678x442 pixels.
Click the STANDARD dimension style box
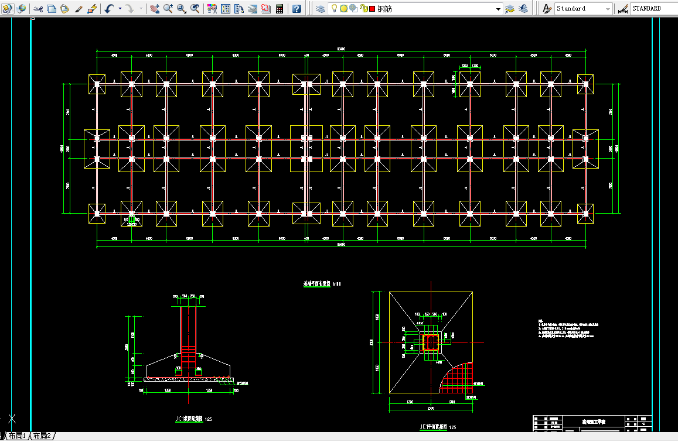point(654,9)
